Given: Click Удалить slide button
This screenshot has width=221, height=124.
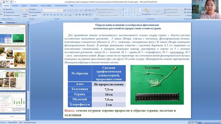Looking at the screenshot, I should [x=33, y=15].
